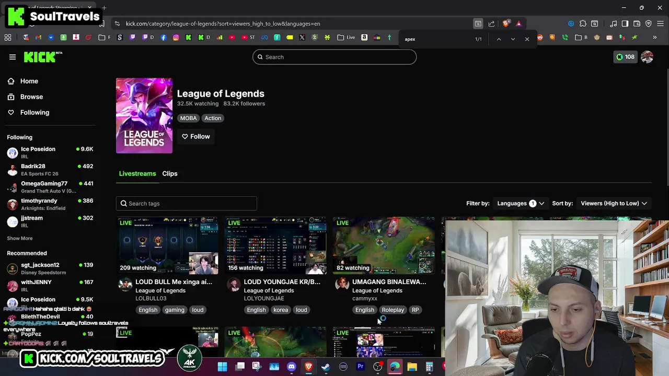Open Premiere Pro from the taskbar
Screen dimensions: 669x376
pos(360,367)
